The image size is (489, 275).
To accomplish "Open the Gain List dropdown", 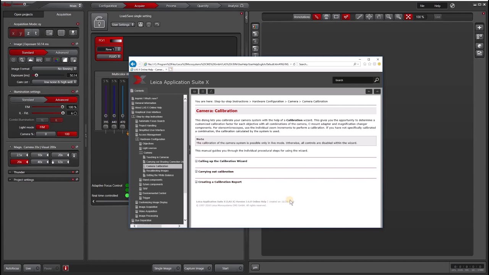I will (55, 82).
